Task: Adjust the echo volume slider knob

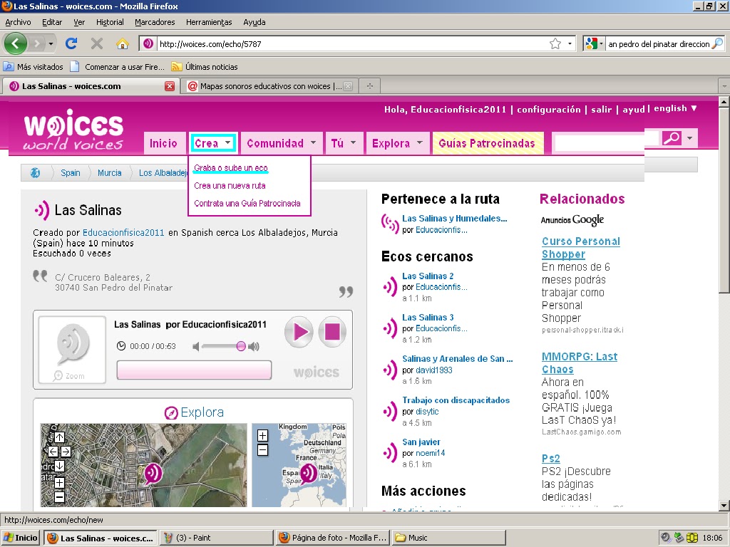Action: [241, 346]
